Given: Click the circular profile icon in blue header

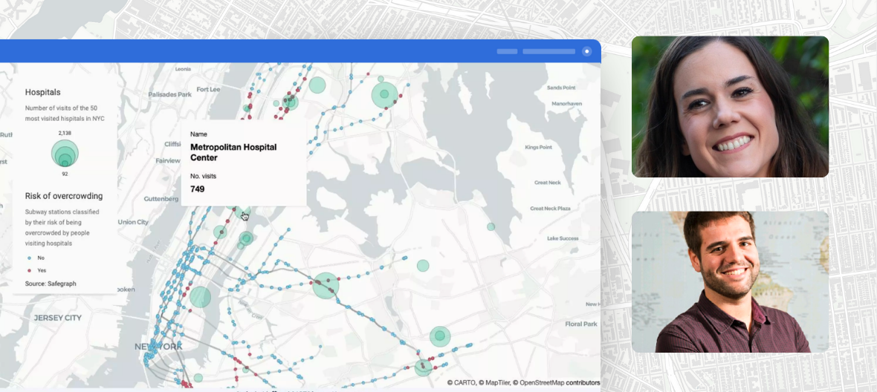Looking at the screenshot, I should (x=586, y=51).
